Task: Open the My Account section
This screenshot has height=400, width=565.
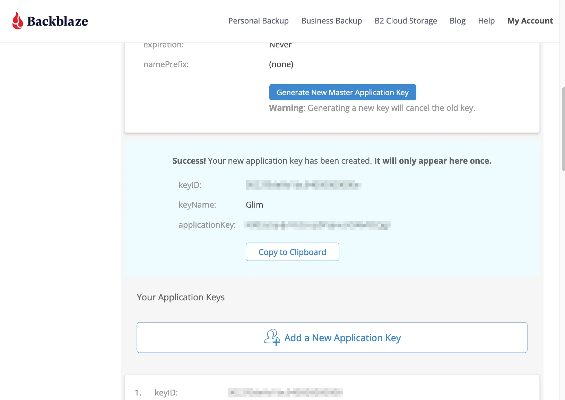Action: (x=530, y=21)
